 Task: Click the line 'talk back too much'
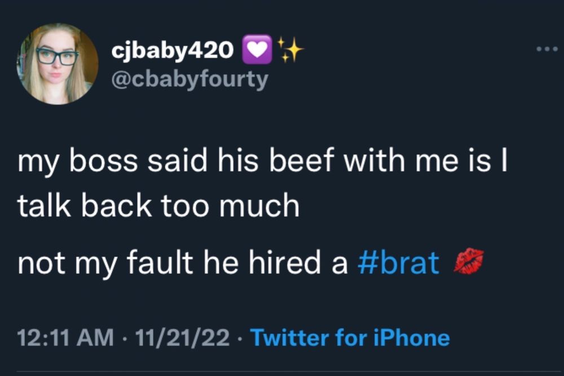[158, 206]
